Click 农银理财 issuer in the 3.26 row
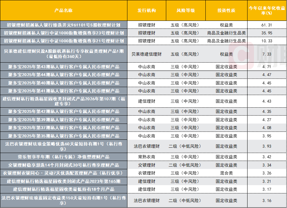The width and height of the screenshot is (287, 208). tap(147, 173)
